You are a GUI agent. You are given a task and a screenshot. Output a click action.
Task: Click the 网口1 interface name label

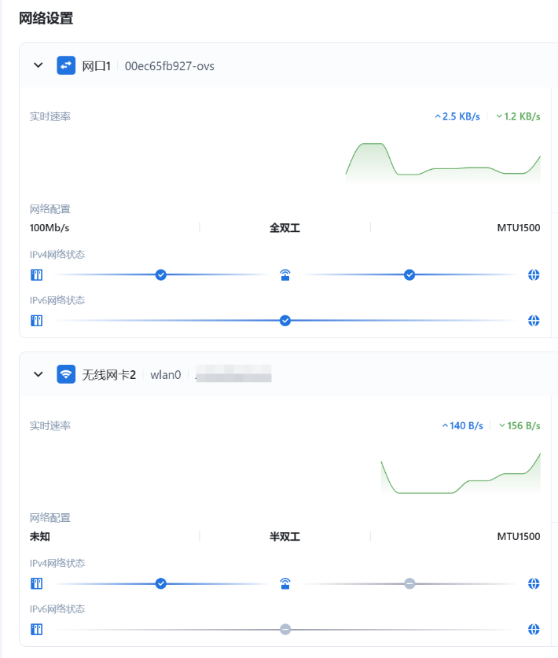(97, 66)
